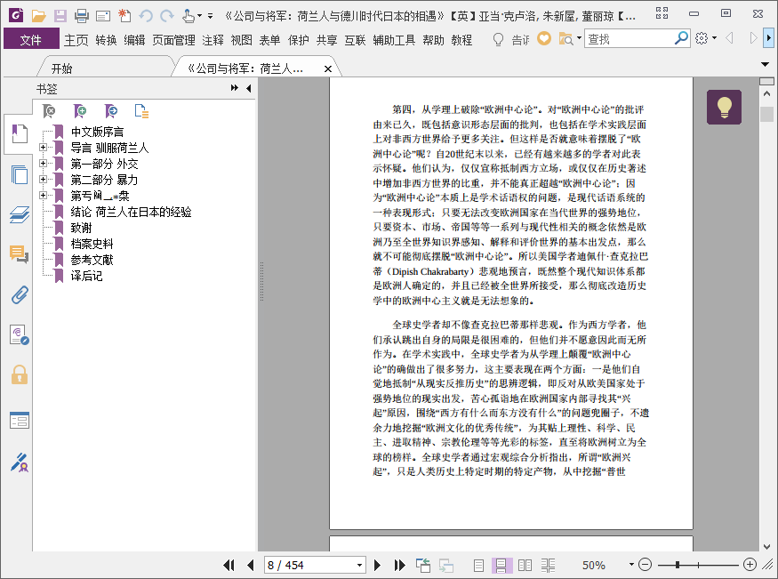Open the Layers panel icon
The image size is (778, 579).
coord(20,215)
